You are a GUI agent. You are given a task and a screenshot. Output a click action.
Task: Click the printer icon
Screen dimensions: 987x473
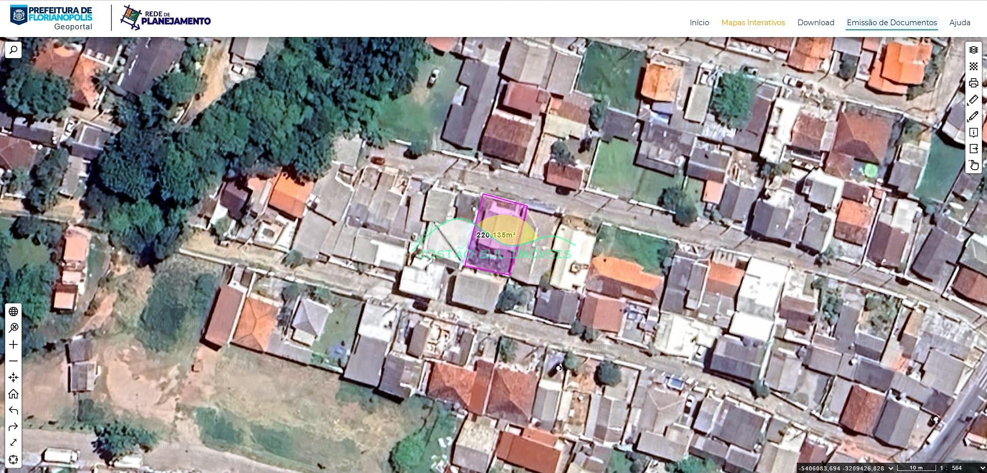(x=973, y=83)
